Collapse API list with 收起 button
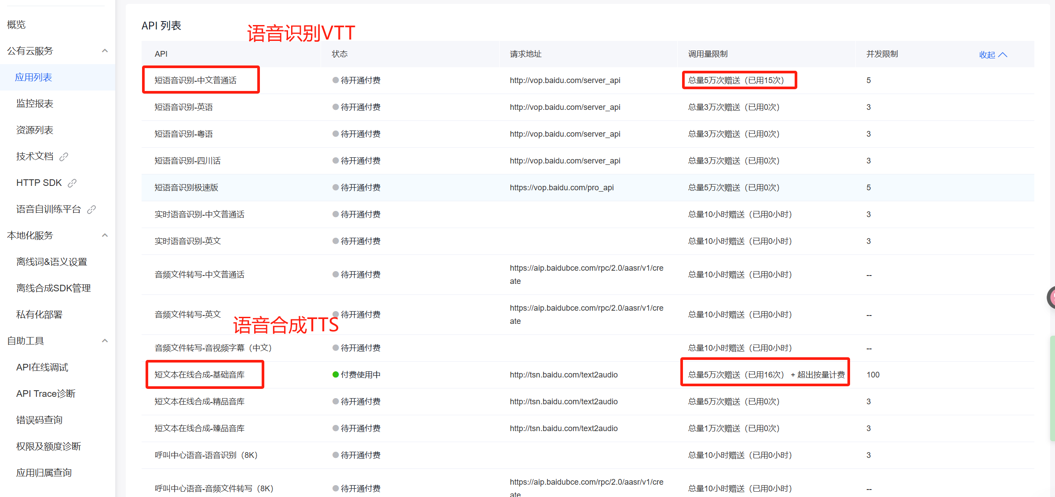 point(993,54)
